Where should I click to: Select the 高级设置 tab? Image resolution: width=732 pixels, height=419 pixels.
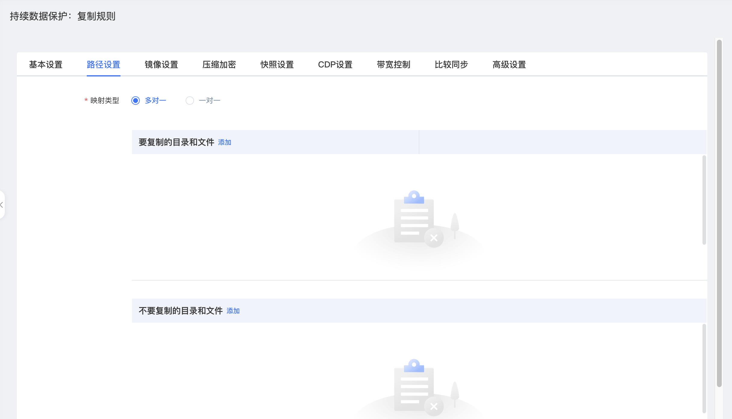click(509, 64)
